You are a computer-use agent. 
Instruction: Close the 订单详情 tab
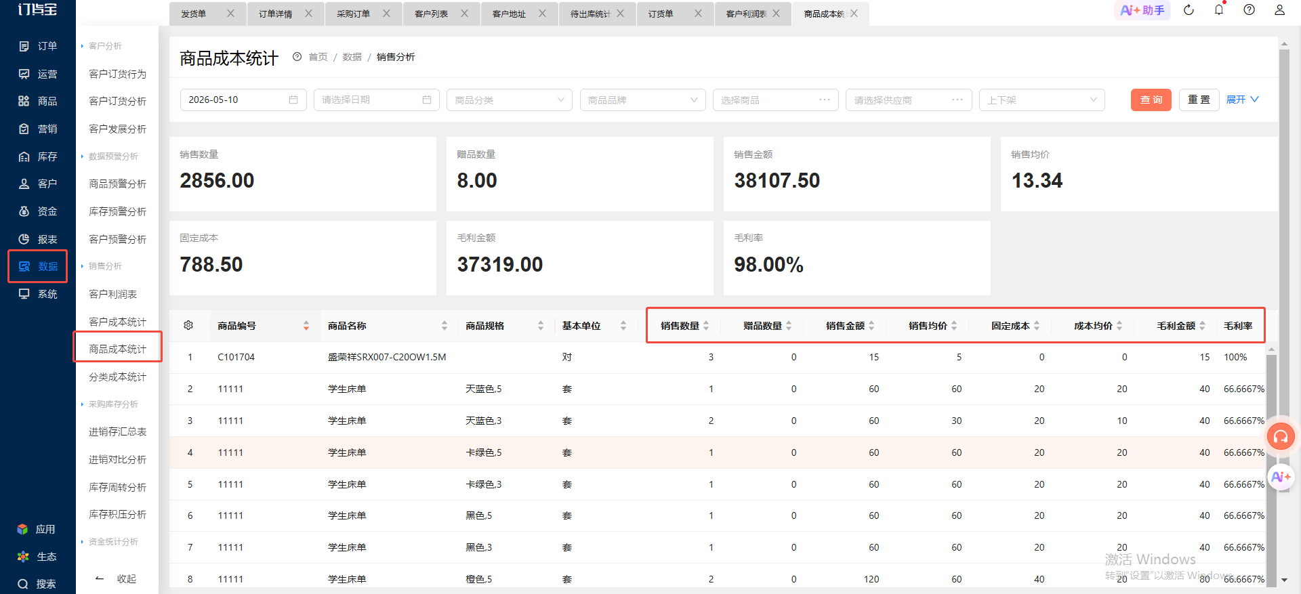[x=309, y=14]
